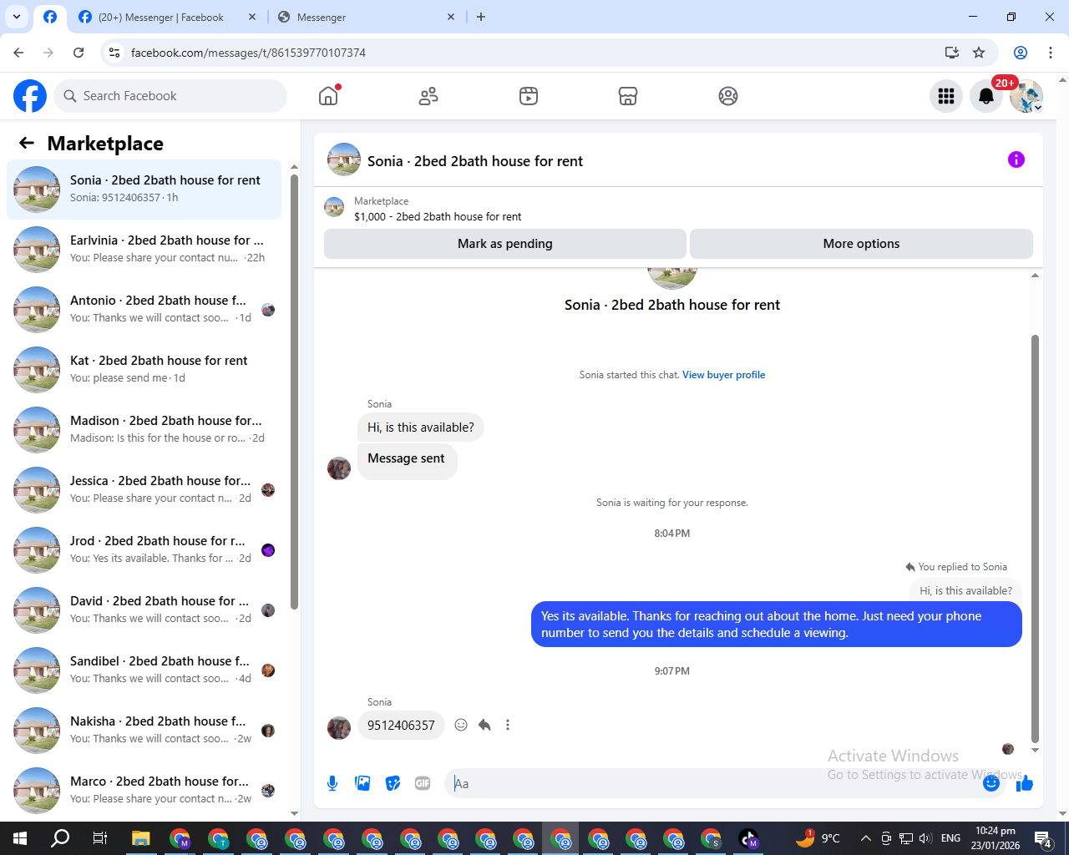Open the Nakisha conversation

point(144,731)
